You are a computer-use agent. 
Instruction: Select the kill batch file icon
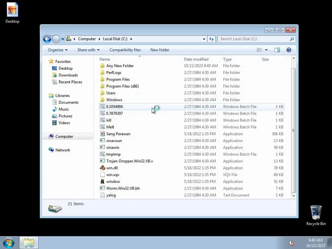pos(102,120)
